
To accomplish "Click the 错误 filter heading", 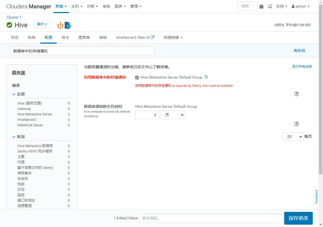I will (16, 85).
